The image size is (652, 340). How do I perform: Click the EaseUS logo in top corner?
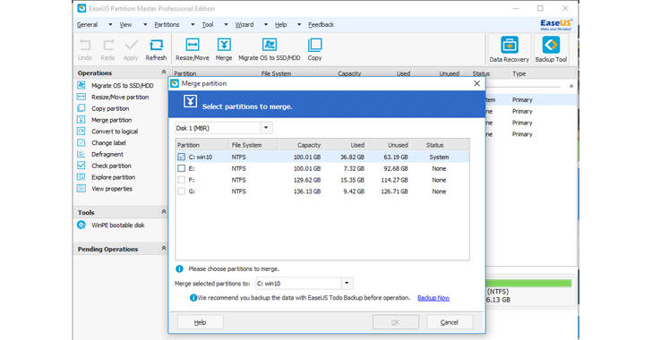click(x=556, y=24)
